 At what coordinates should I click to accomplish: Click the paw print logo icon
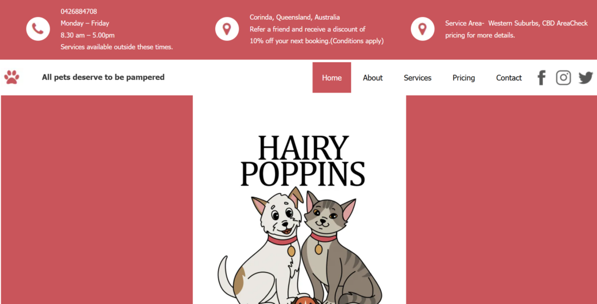click(x=12, y=77)
